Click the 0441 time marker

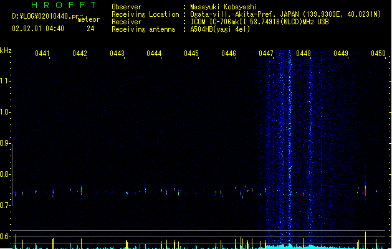click(x=42, y=54)
